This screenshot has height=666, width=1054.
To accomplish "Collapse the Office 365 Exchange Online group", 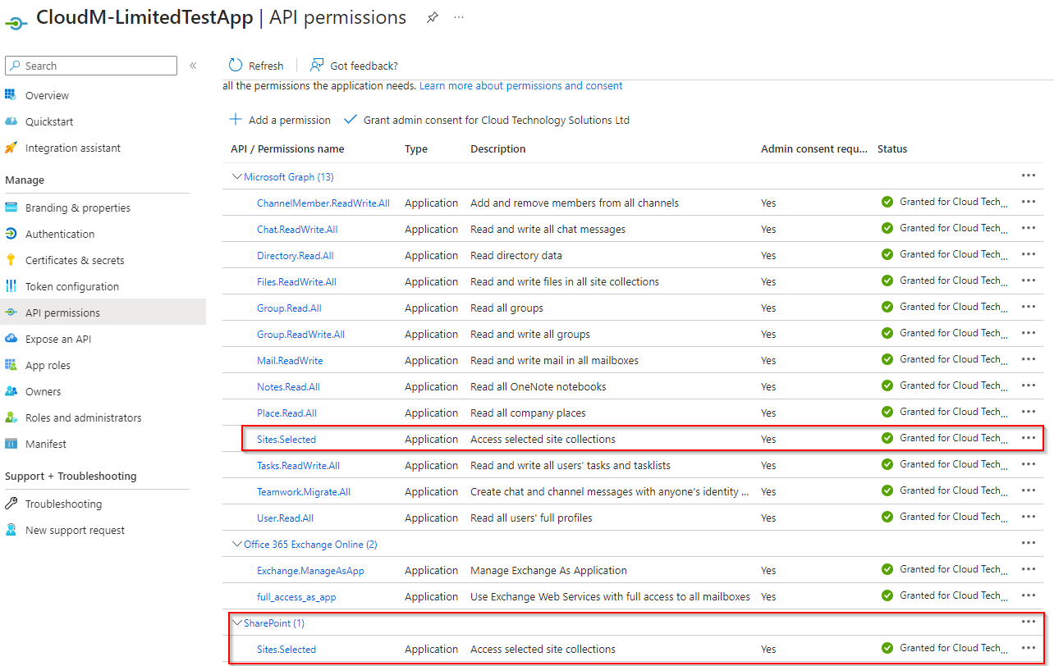I will pyautogui.click(x=237, y=544).
